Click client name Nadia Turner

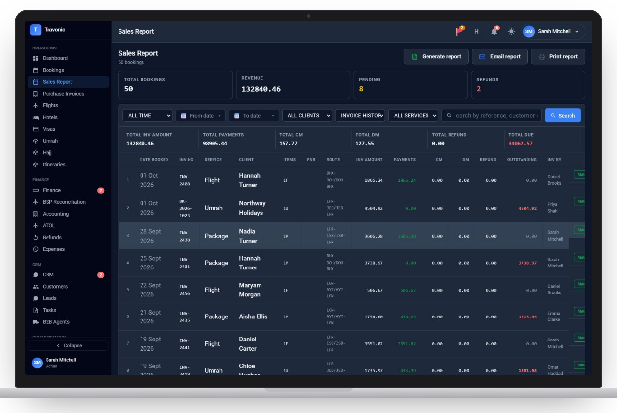(248, 236)
